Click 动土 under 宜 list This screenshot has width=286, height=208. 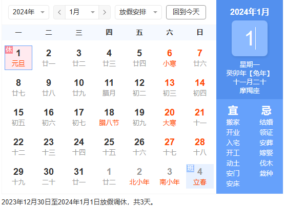(233, 163)
